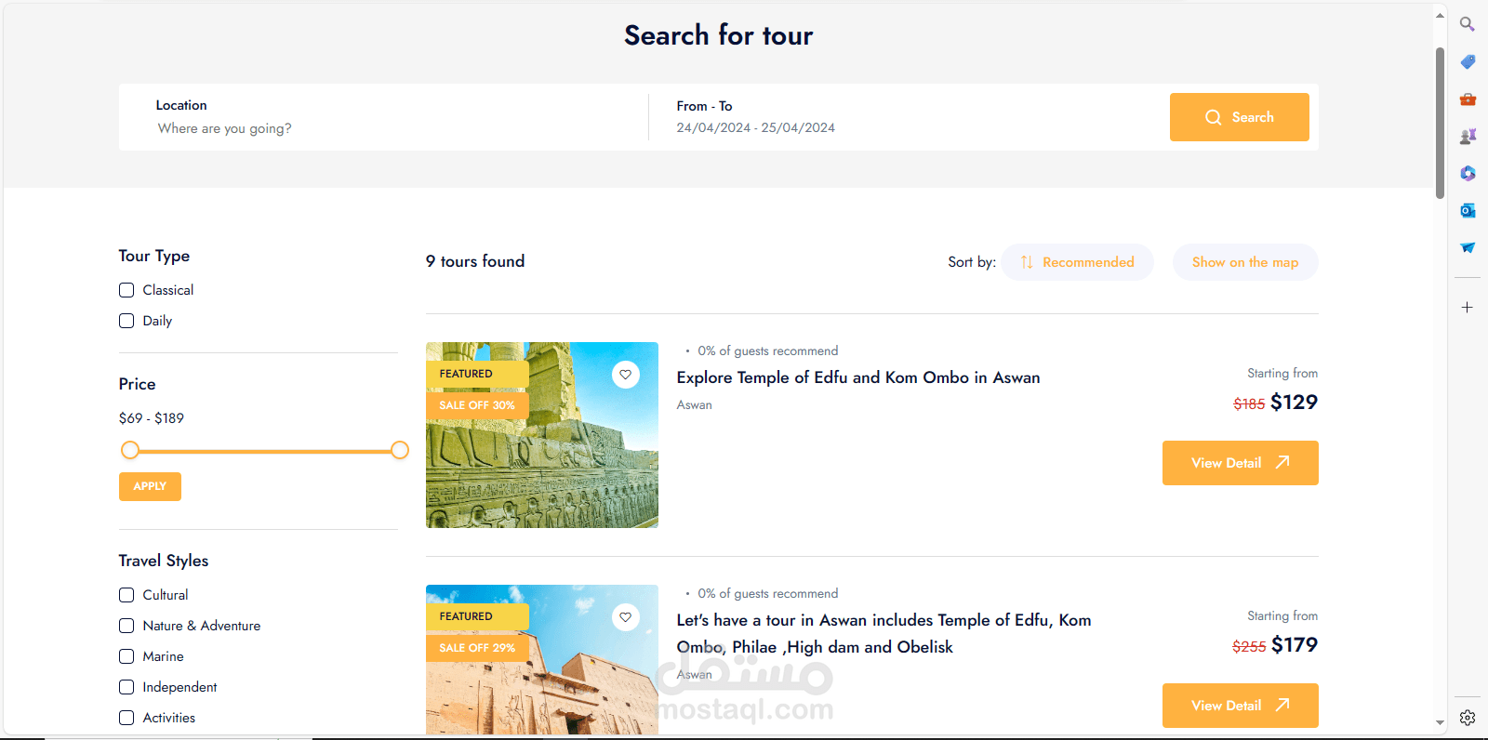Favorite the Edfu and Kom Ombo tour
Image resolution: width=1488 pixels, height=740 pixels.
pyautogui.click(x=626, y=375)
